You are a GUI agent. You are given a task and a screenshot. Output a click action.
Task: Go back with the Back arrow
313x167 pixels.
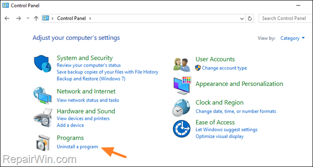tap(7, 18)
